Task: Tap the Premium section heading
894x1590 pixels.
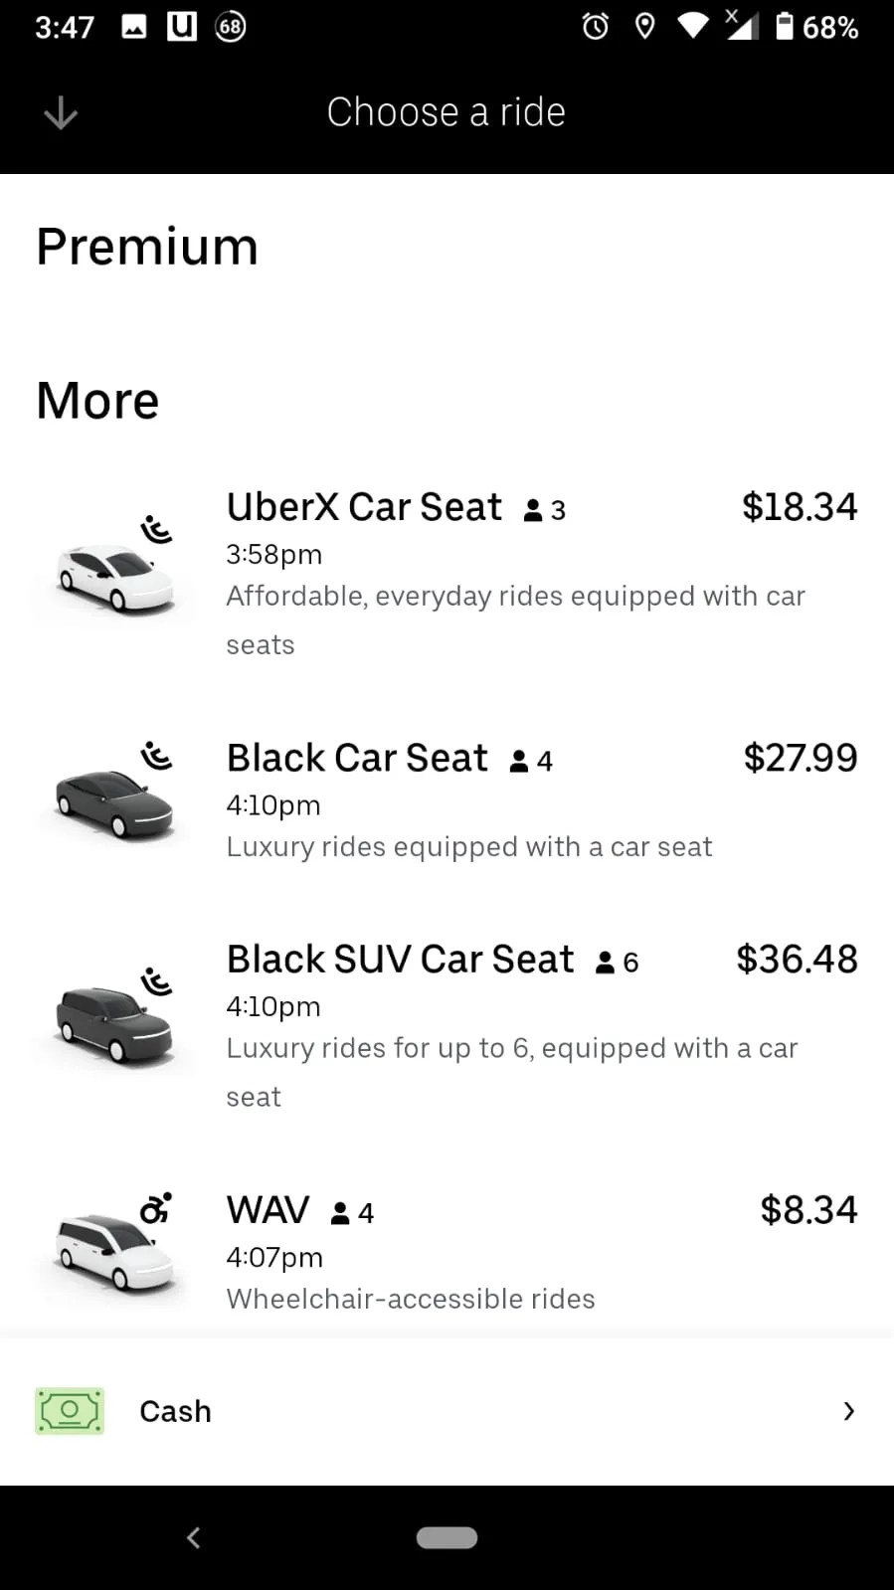Action: (147, 247)
